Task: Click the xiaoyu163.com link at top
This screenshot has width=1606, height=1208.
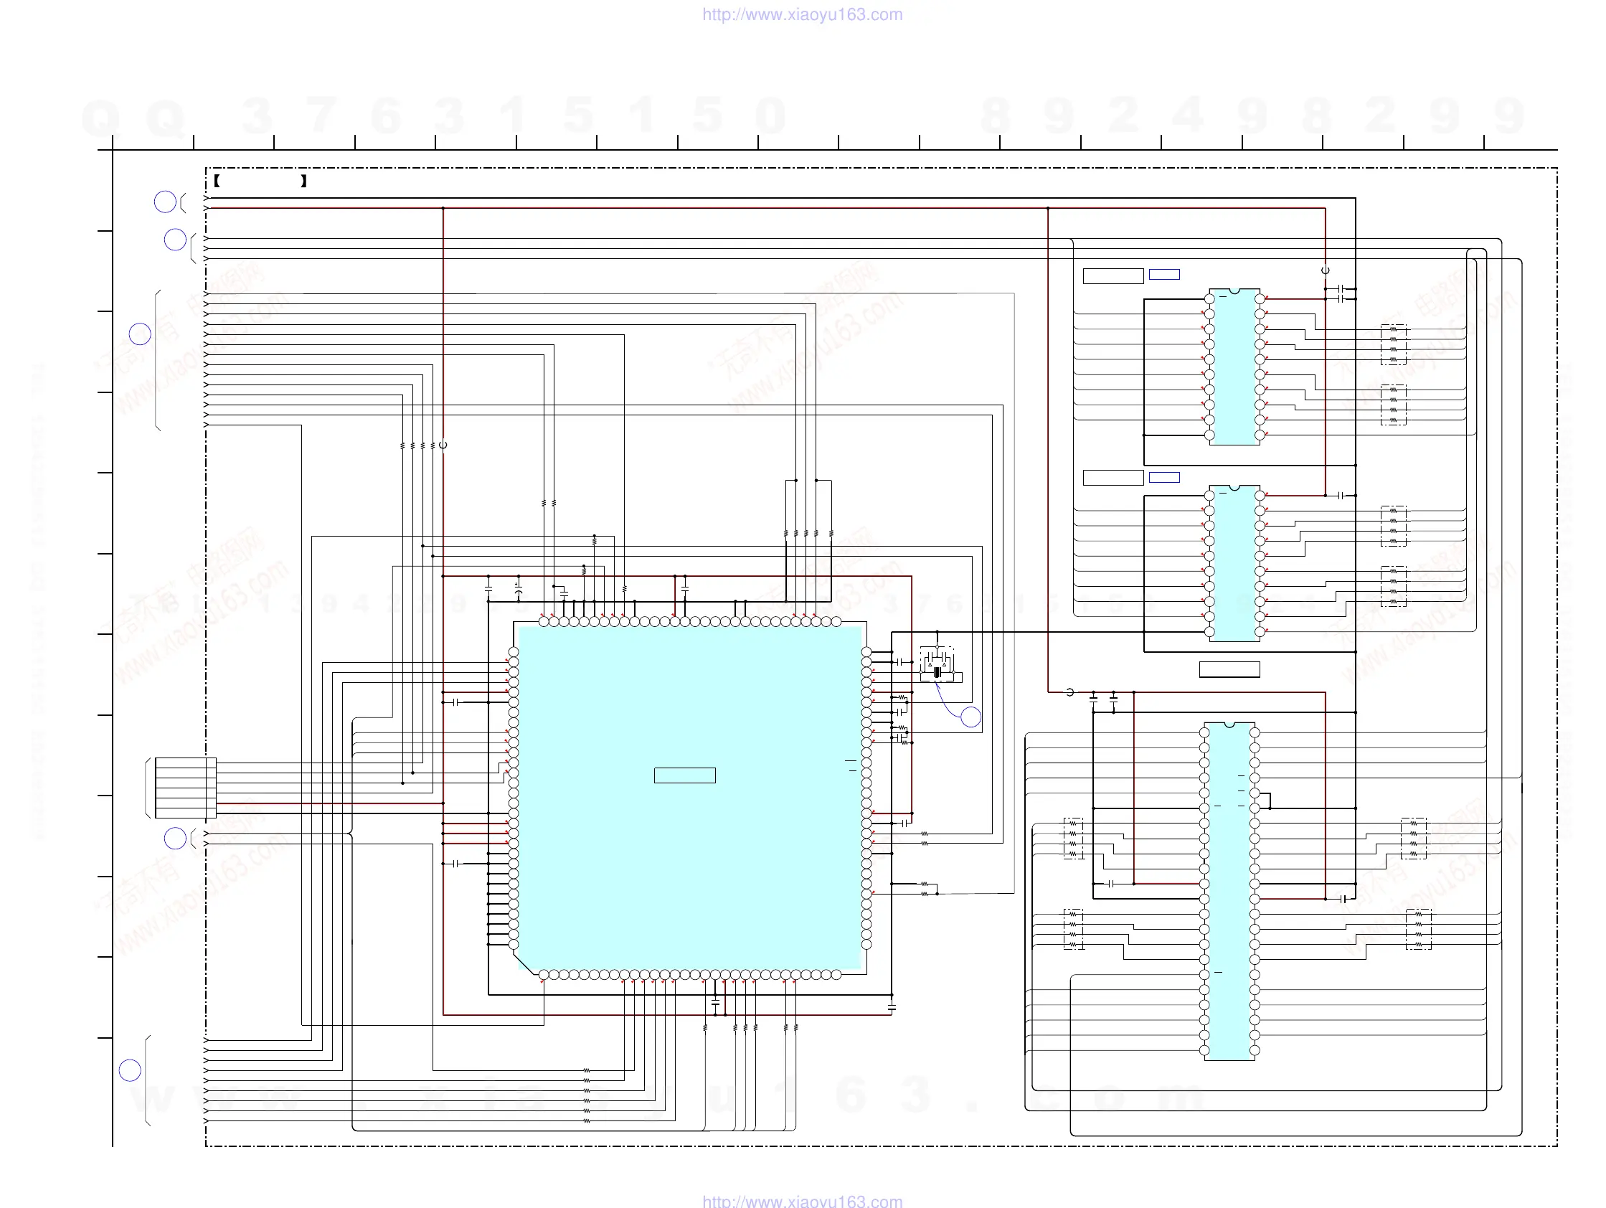Action: tap(802, 14)
